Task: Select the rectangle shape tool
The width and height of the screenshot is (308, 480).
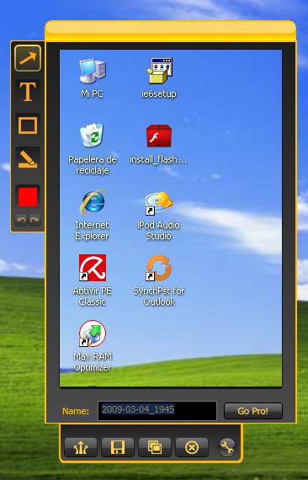Action: 28,125
